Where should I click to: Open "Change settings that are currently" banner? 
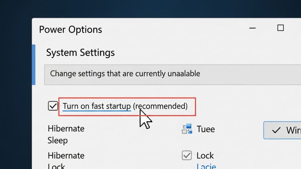125,73
